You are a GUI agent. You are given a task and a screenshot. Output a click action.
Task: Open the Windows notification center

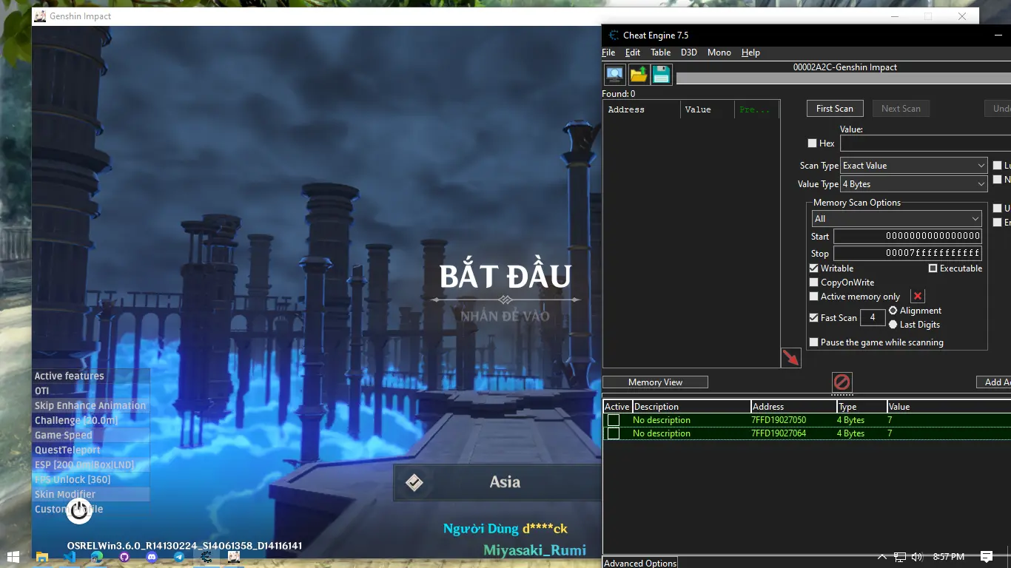click(x=987, y=557)
